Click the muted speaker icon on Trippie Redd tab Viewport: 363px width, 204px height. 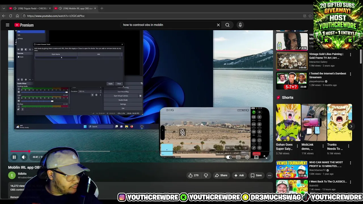click(15, 8)
